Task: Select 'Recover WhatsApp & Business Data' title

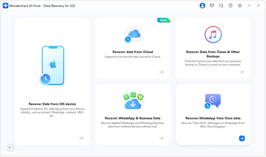Action: [x=133, y=118]
